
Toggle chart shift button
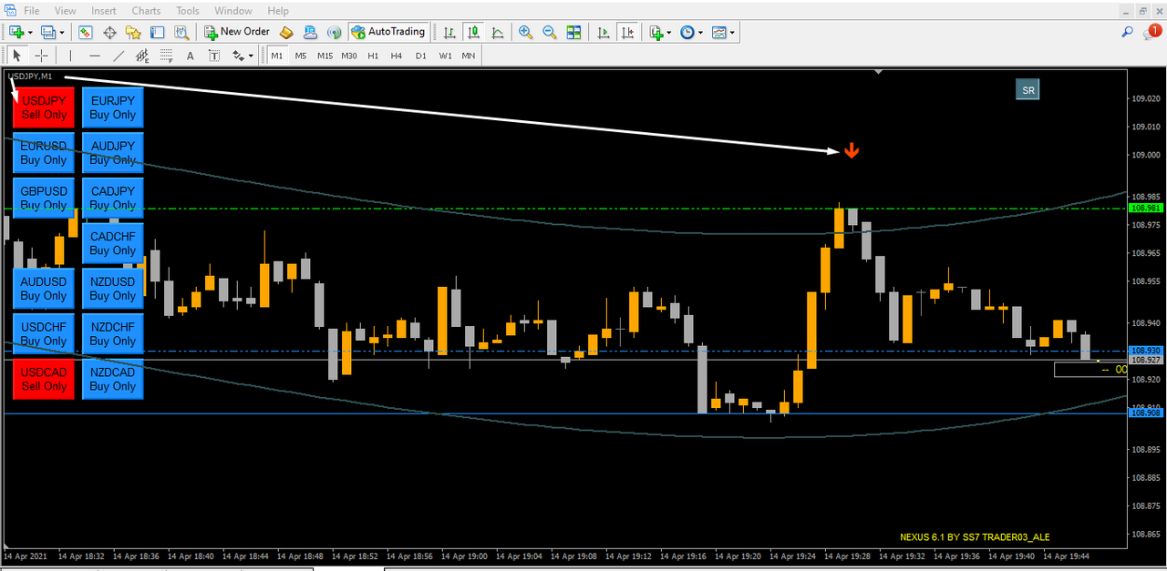point(627,32)
